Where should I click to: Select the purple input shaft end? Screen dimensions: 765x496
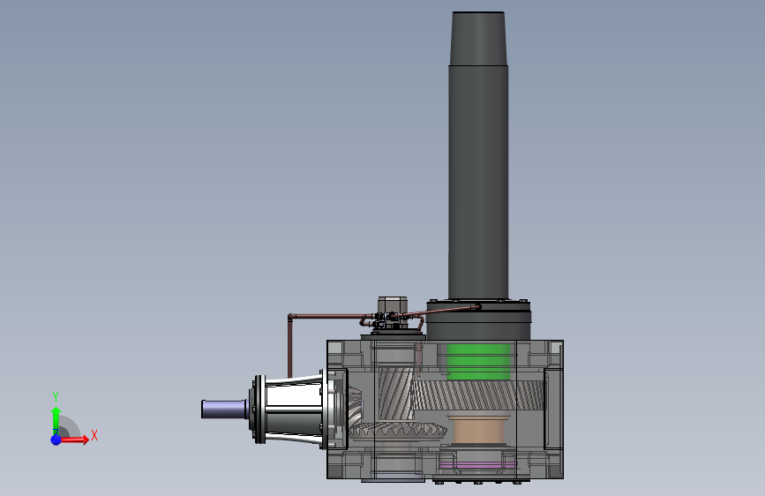coord(224,410)
